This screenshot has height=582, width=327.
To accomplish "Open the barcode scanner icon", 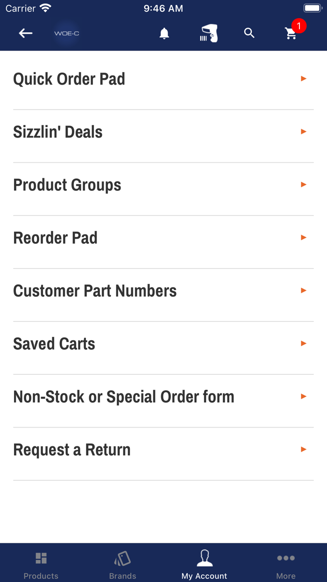I will (x=207, y=33).
